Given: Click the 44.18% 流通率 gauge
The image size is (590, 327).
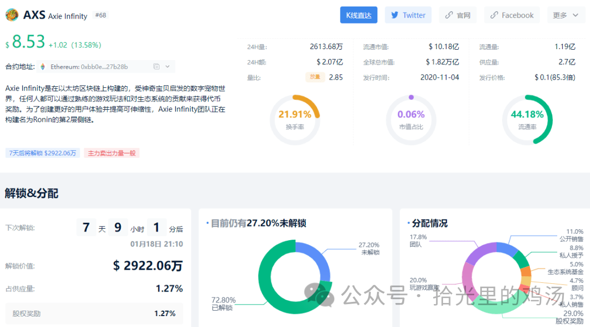Looking at the screenshot, I should click(527, 120).
